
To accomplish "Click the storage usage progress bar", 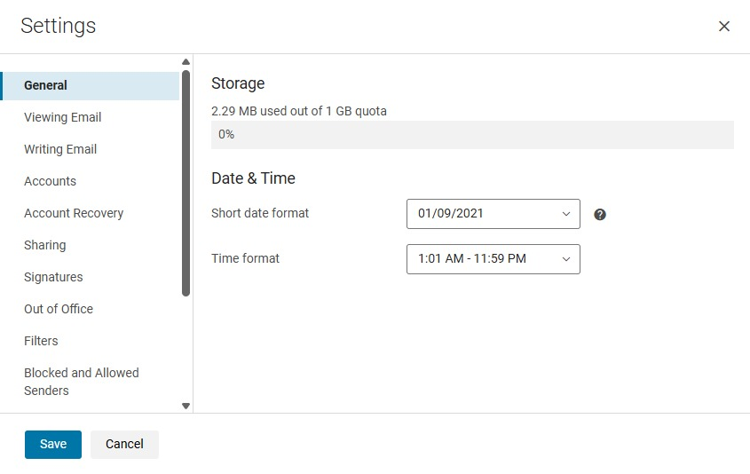I will click(x=472, y=135).
